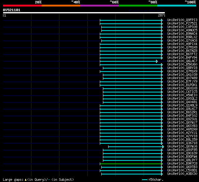Click the UniRef100_Q41039 label
This screenshot has width=199, height=182.
182,75
